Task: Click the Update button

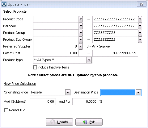Action: (59, 122)
